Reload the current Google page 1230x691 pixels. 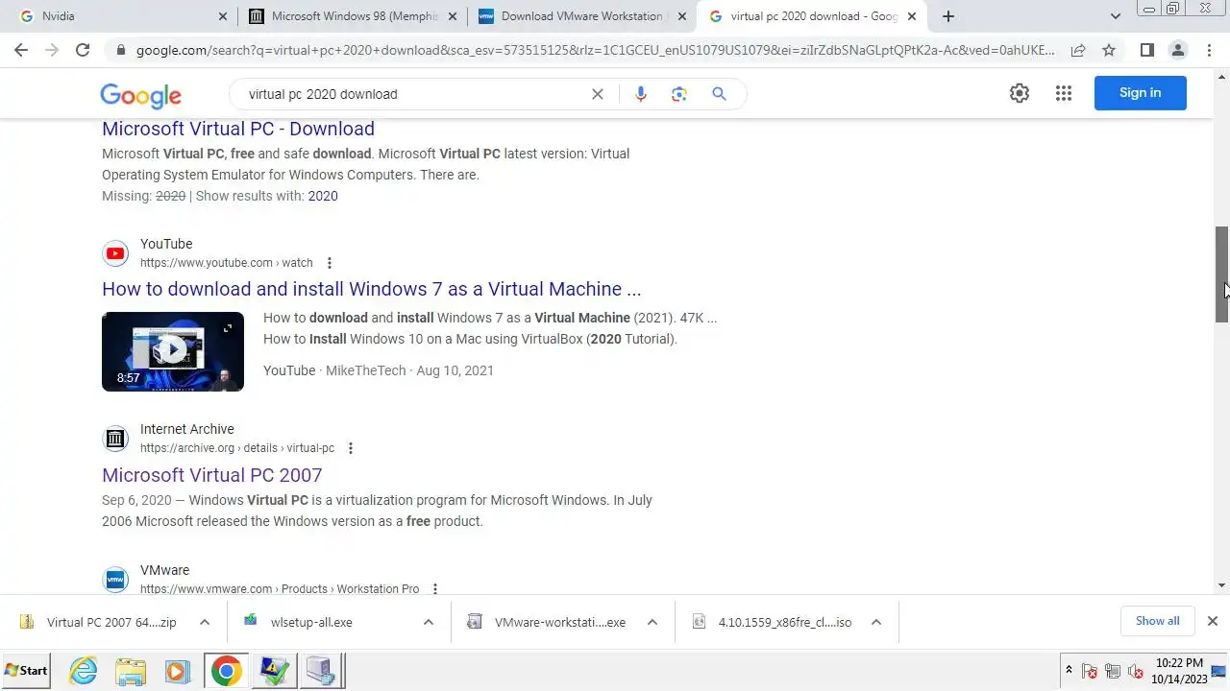coord(83,50)
